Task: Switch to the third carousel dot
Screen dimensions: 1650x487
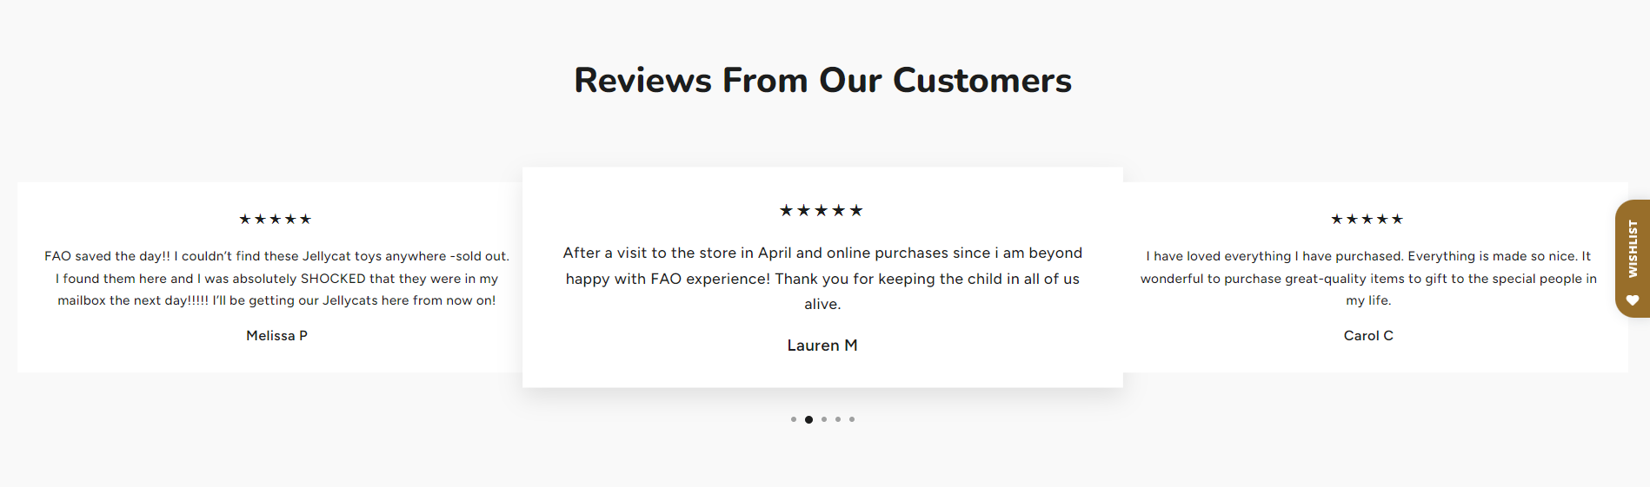Action: (824, 419)
